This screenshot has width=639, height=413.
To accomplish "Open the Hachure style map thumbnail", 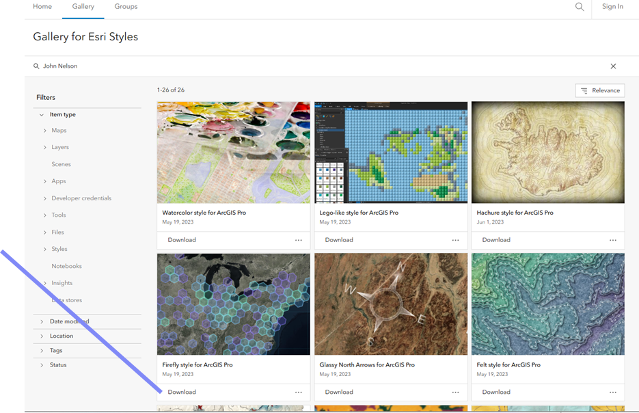I will tap(548, 152).
